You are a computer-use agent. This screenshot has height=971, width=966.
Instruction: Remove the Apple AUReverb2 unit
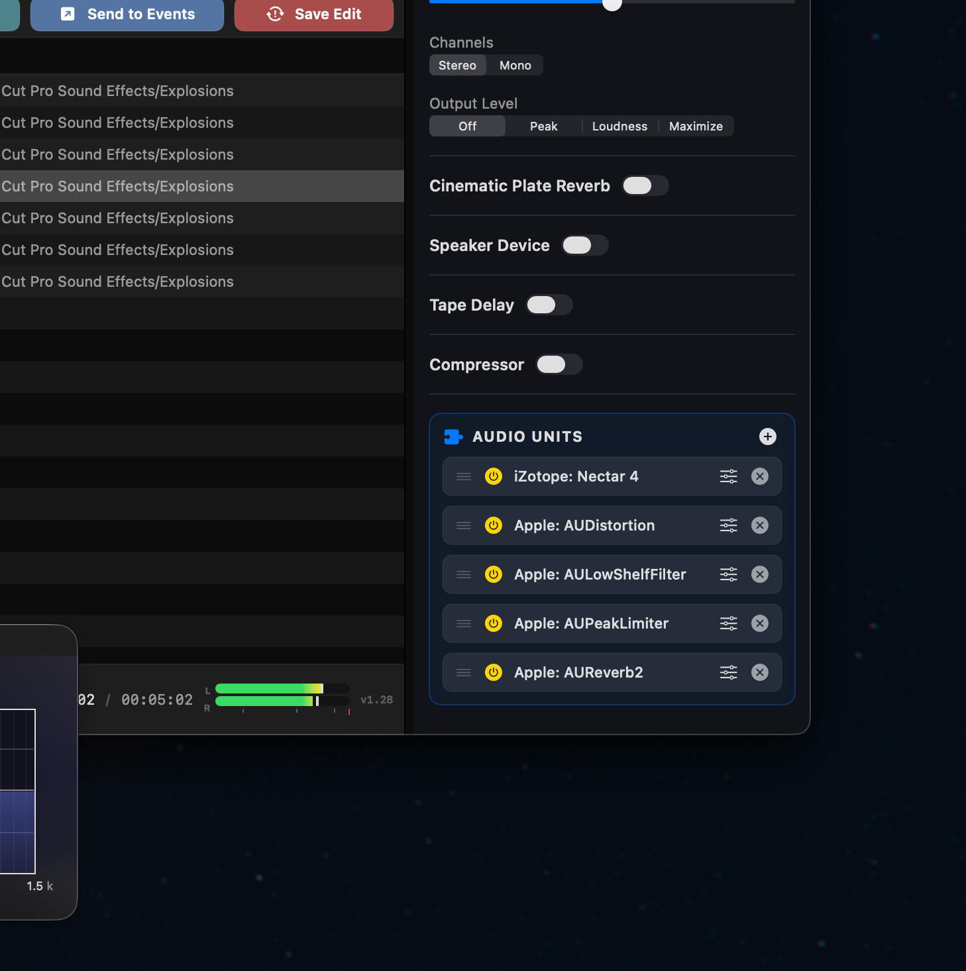coord(760,672)
